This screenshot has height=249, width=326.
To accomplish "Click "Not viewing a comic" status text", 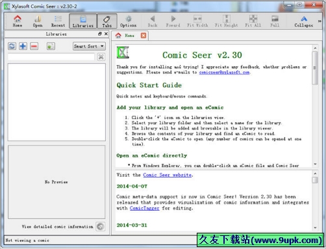I will pyautogui.click(x=27, y=241).
